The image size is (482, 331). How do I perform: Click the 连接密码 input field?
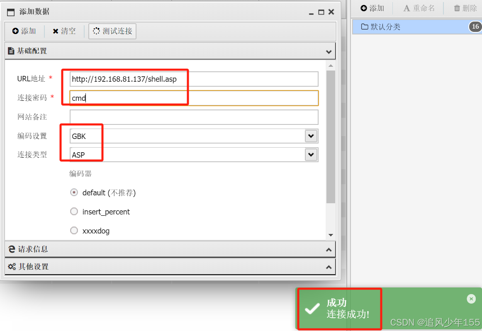pos(194,98)
